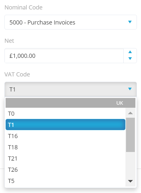Click the Nominal Code label

tap(24, 7)
